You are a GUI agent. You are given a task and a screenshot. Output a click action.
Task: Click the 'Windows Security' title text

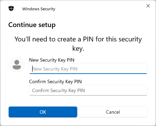[x=39, y=9]
